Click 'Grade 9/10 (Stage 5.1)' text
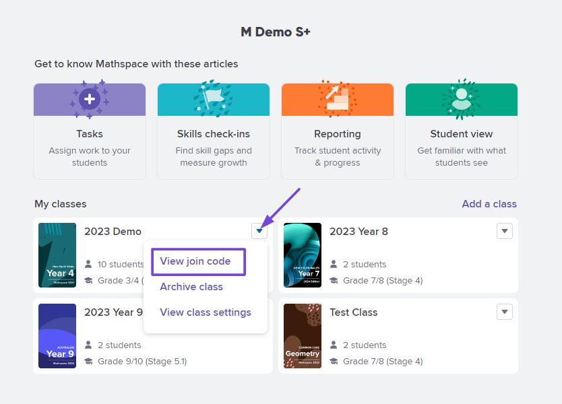Image resolution: width=562 pixels, height=404 pixels. 142,362
